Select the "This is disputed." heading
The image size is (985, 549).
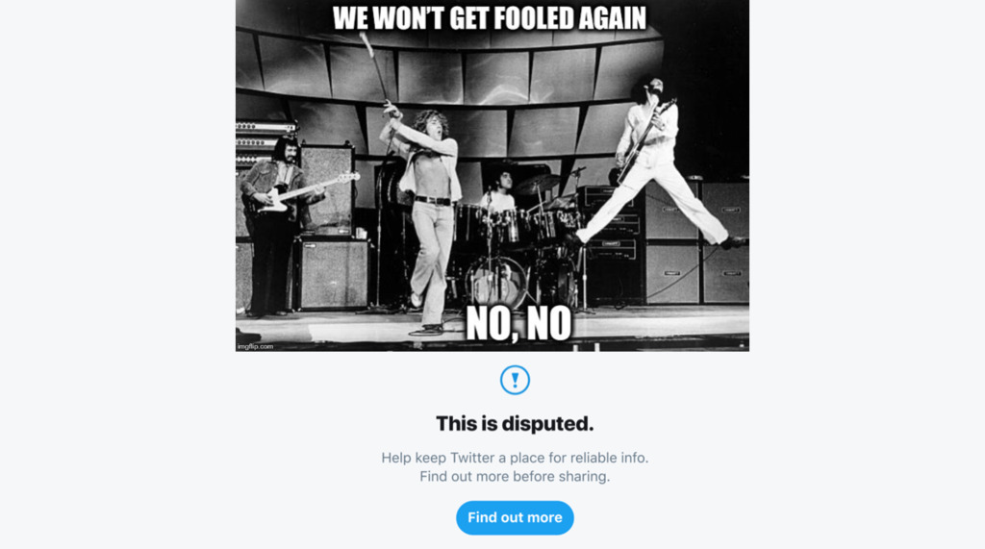[x=515, y=423]
